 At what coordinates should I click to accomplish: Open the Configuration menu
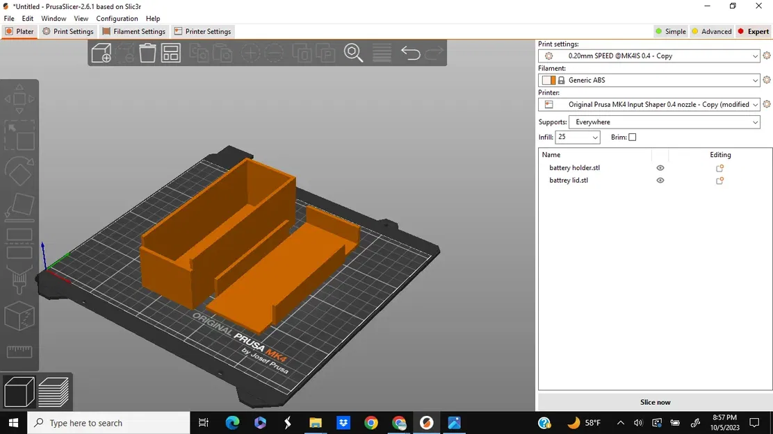[117, 18]
